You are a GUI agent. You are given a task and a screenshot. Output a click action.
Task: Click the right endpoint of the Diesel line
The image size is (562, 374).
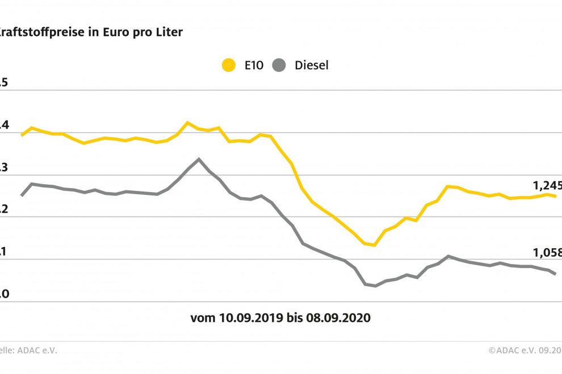tap(555, 274)
